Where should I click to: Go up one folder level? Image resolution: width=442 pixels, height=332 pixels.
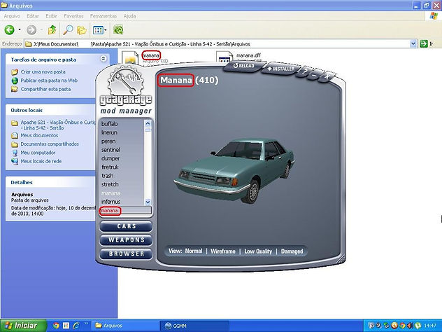pyautogui.click(x=52, y=29)
